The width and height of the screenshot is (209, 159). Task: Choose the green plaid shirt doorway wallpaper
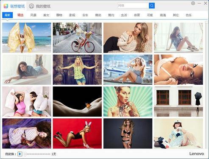click(77, 70)
